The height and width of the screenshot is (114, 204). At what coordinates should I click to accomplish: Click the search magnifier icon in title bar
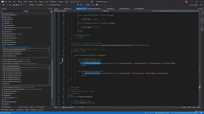point(92,2)
